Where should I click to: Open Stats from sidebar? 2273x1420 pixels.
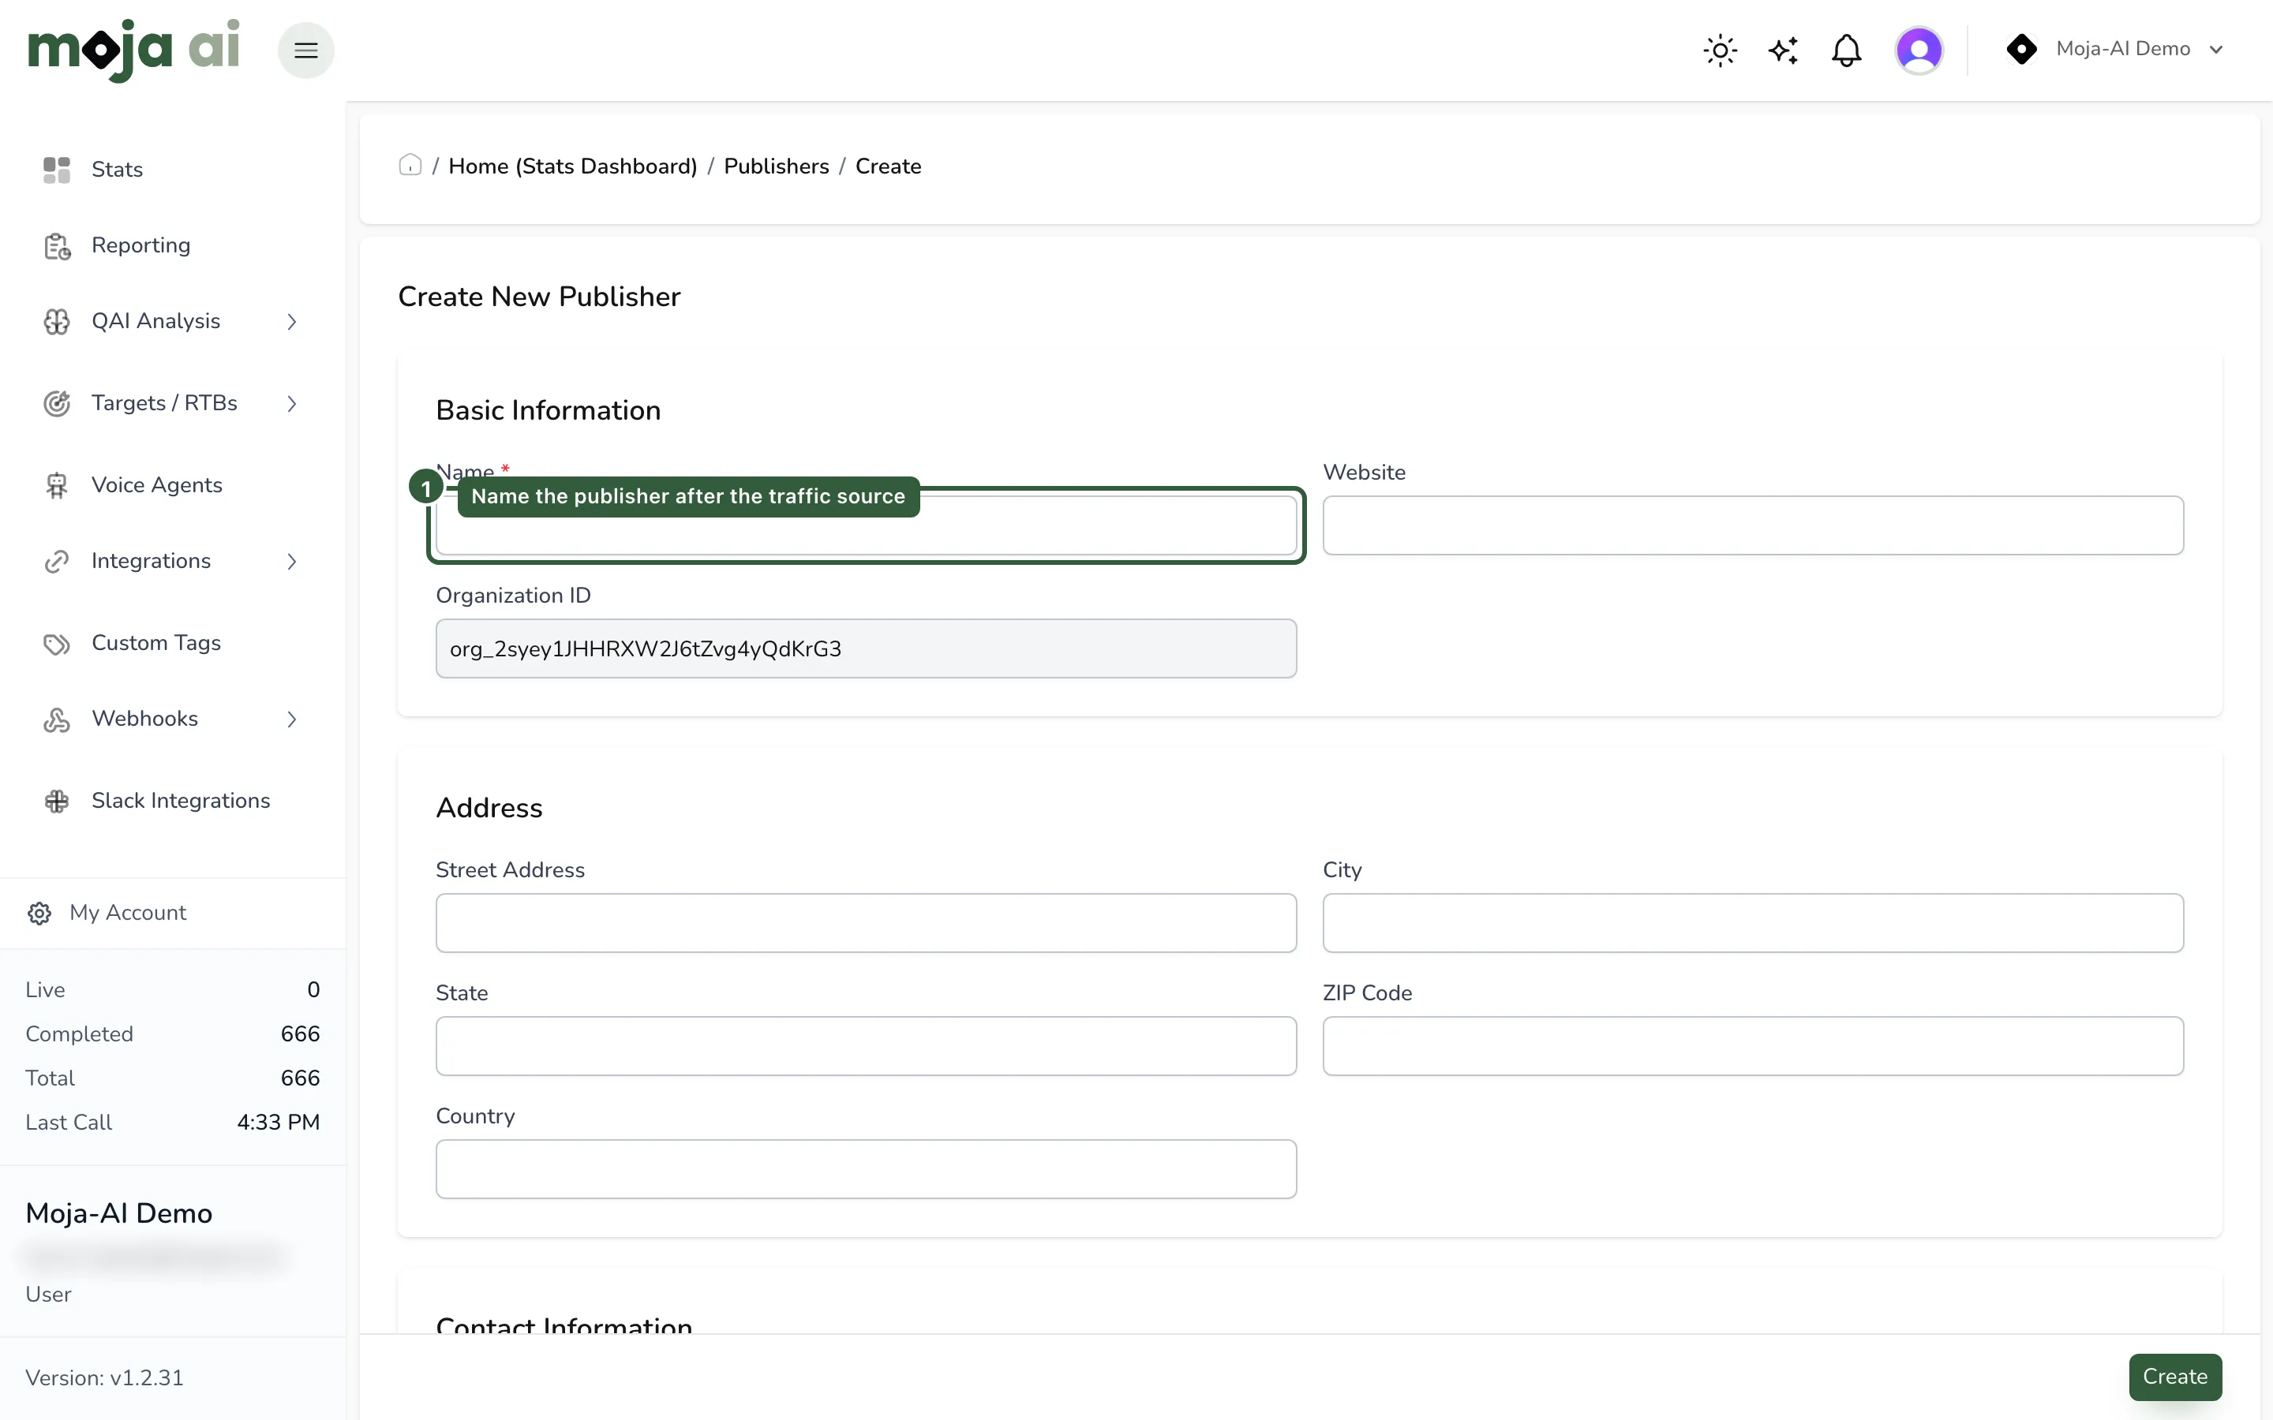[x=117, y=169]
